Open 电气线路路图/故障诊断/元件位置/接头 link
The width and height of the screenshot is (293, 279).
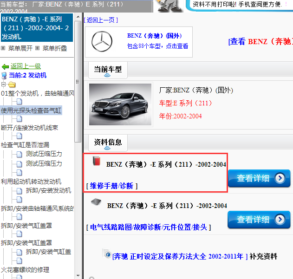click(x=149, y=227)
